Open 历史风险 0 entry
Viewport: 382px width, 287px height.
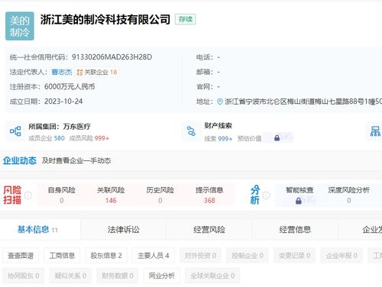tap(160, 195)
